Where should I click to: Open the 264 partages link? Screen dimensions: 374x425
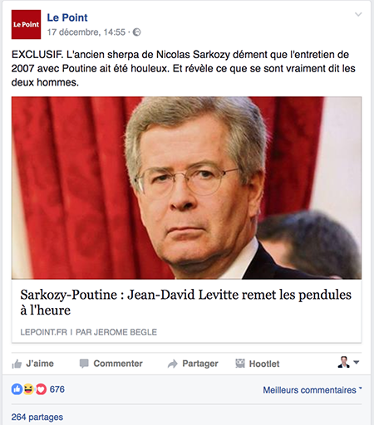pyautogui.click(x=37, y=417)
